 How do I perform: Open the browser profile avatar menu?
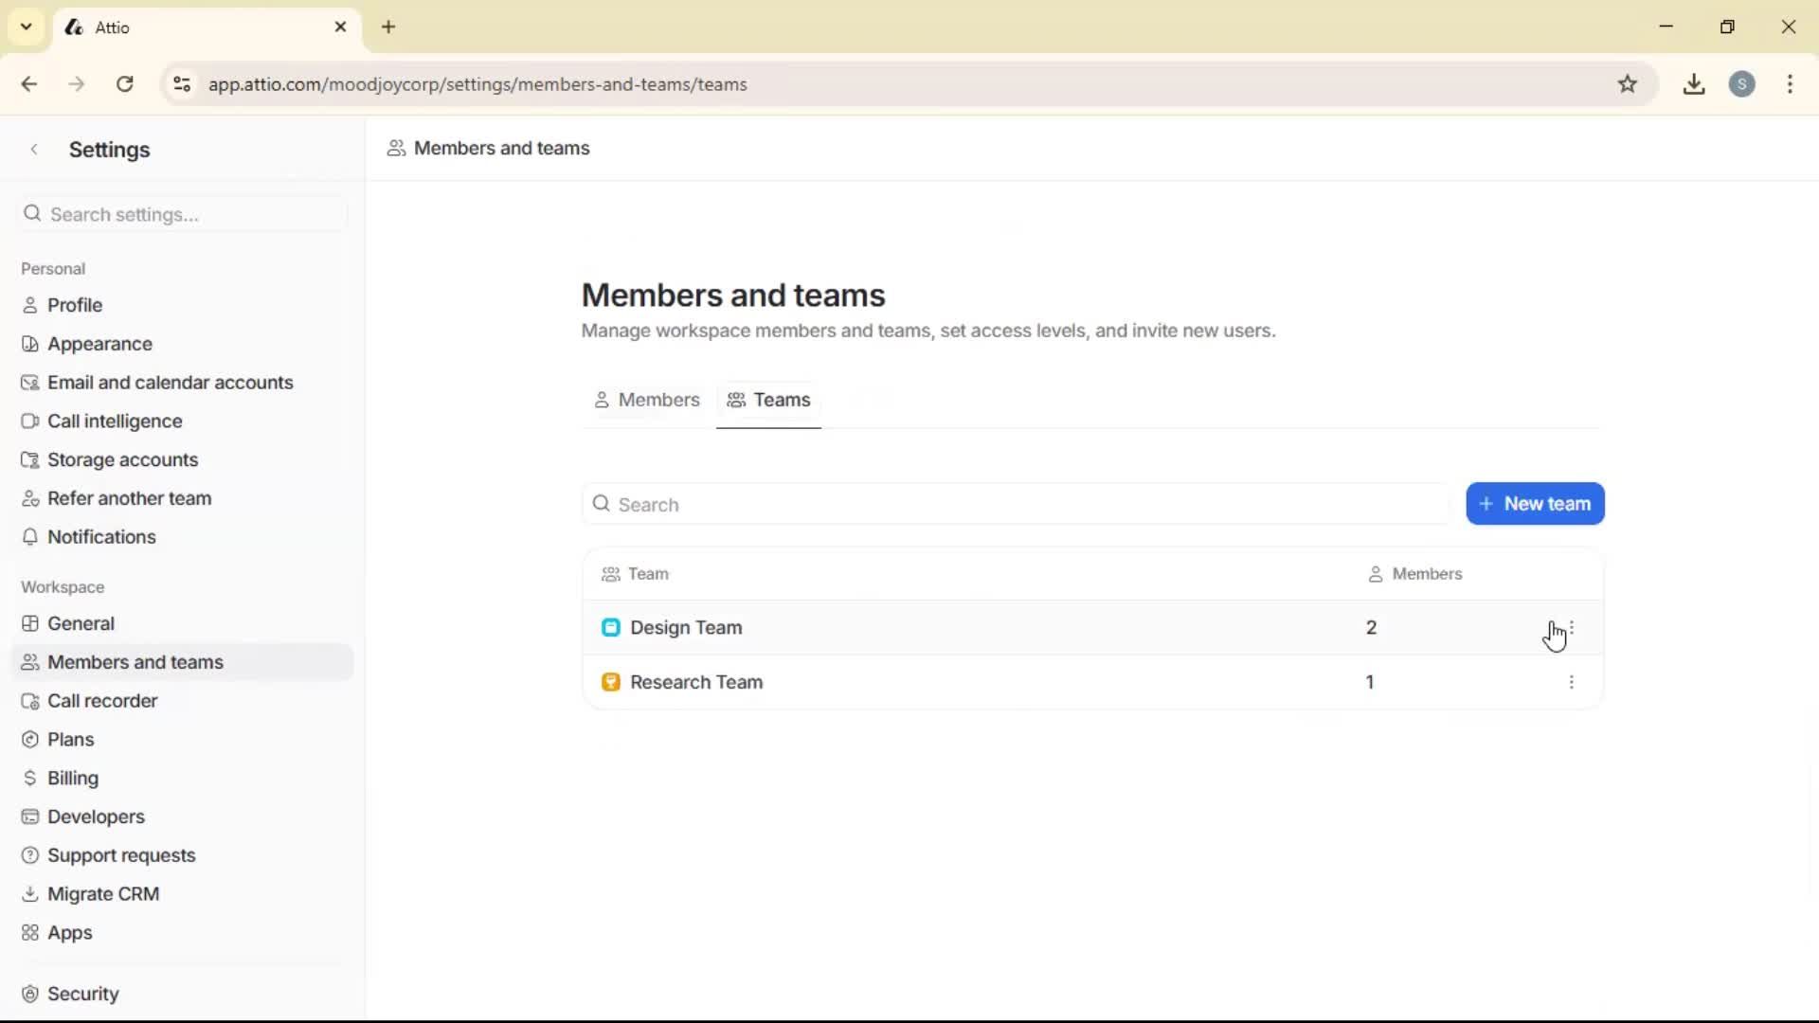[x=1744, y=83]
